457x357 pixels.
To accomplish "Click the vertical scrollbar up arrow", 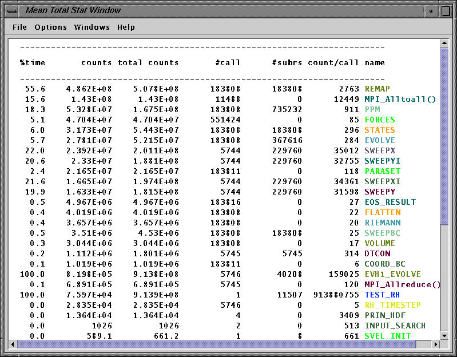I will coord(444,43).
